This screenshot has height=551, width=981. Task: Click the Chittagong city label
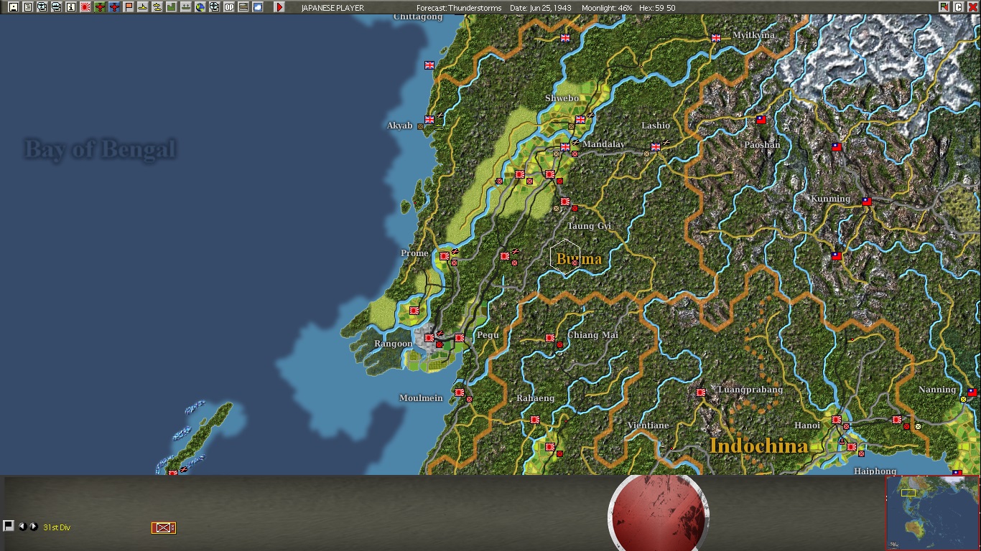[x=418, y=17]
